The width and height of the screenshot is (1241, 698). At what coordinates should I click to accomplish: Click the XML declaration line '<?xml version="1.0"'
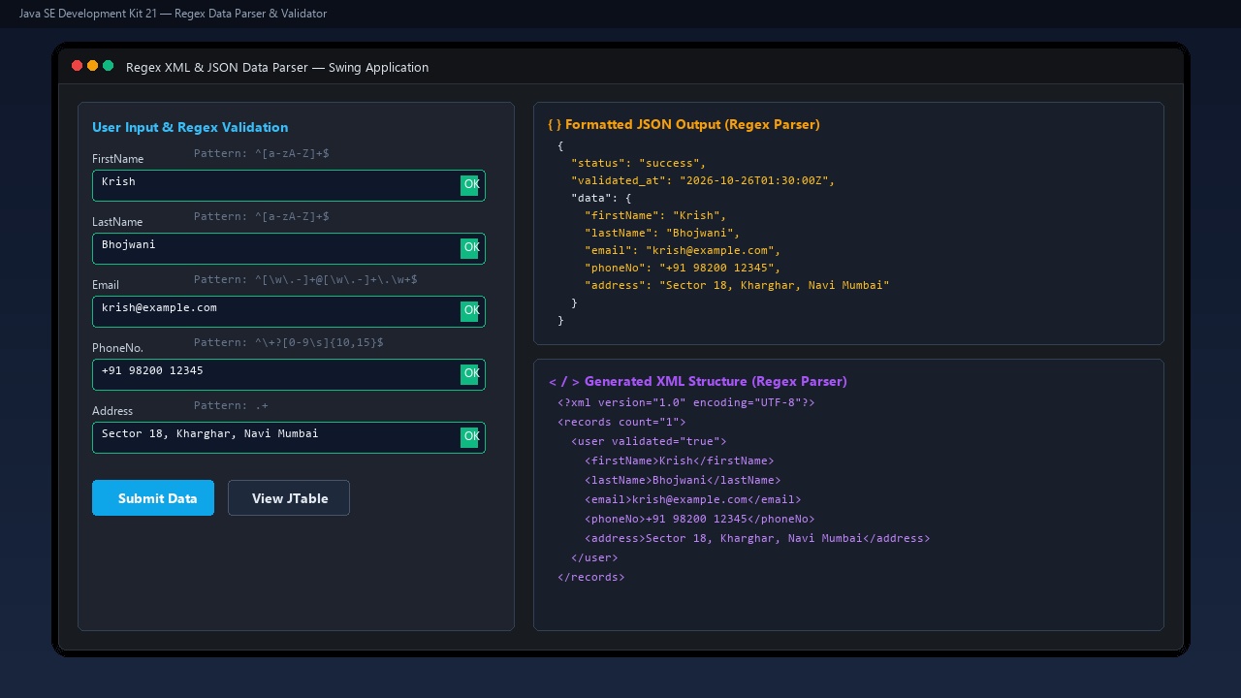click(686, 402)
